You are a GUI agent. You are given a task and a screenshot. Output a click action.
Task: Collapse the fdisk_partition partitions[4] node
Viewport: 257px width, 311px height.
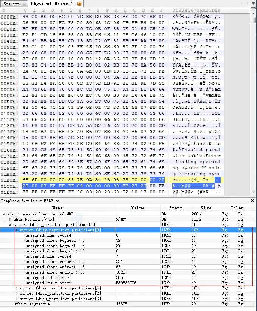10,225
